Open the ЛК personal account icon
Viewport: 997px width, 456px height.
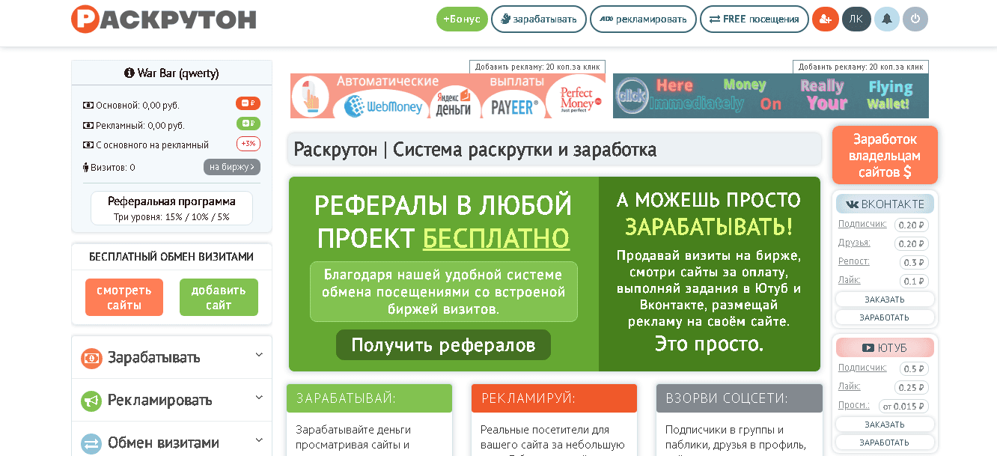(x=856, y=19)
